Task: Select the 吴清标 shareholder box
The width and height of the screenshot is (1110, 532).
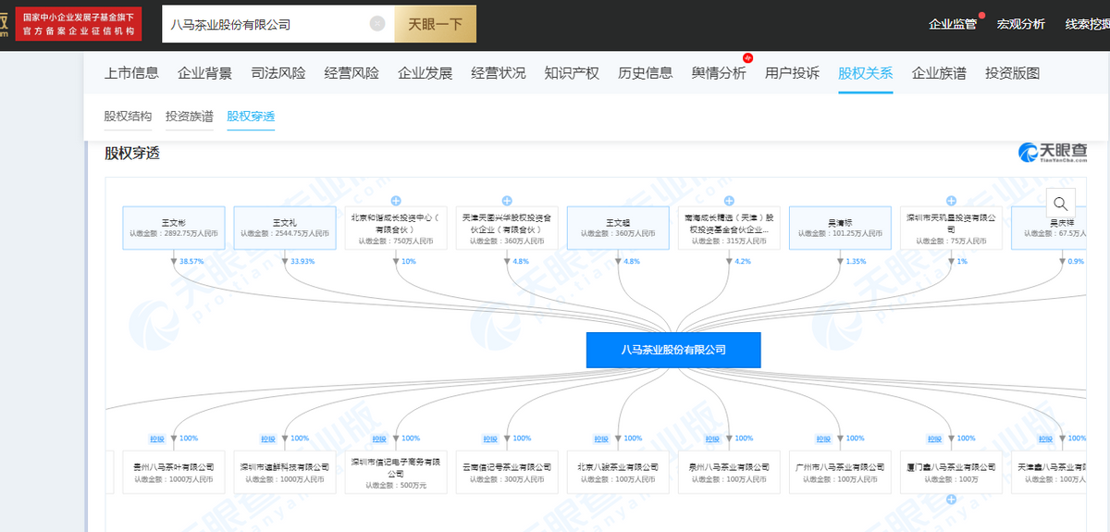Action: point(840,228)
